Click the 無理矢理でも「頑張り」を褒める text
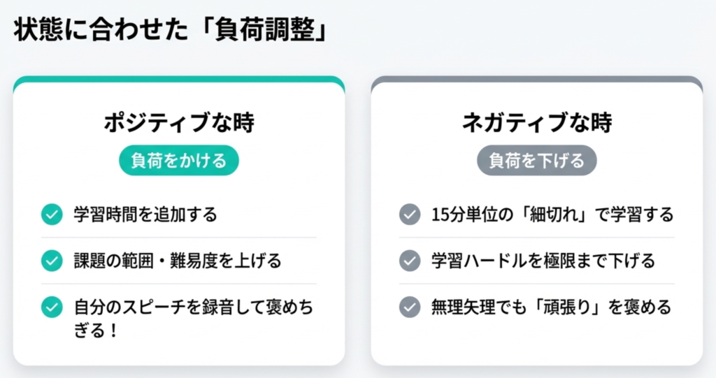Image resolution: width=716 pixels, height=378 pixels. (551, 307)
